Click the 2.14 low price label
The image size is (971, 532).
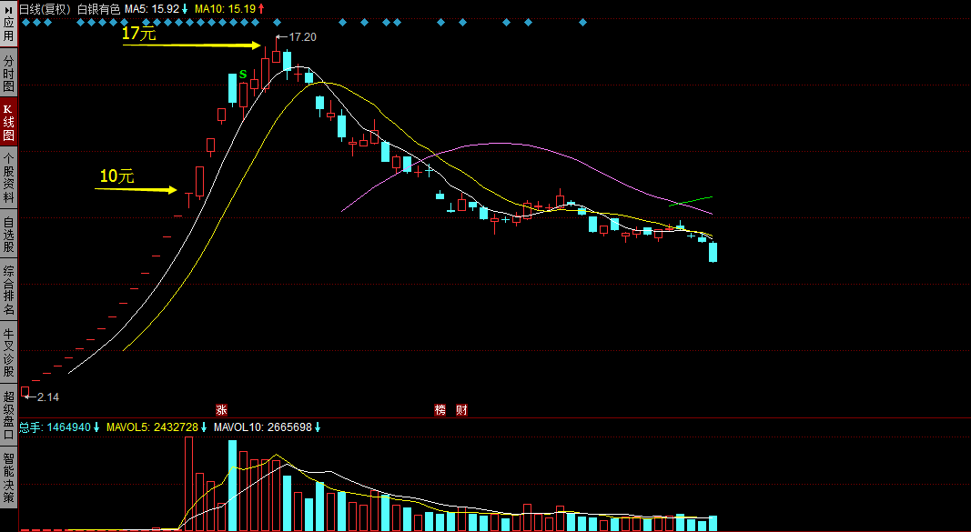pos(47,397)
